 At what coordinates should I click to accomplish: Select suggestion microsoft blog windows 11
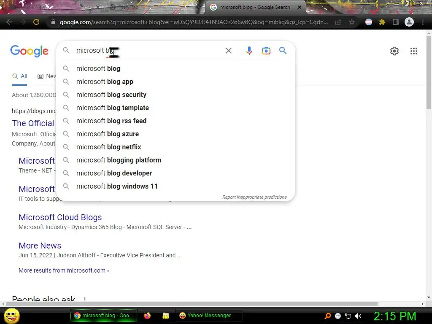(175, 186)
